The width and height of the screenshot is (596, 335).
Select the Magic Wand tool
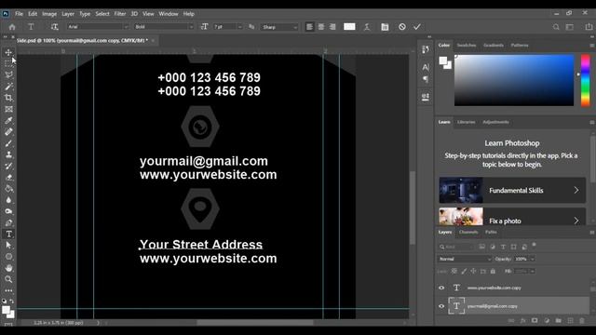pyautogui.click(x=8, y=87)
